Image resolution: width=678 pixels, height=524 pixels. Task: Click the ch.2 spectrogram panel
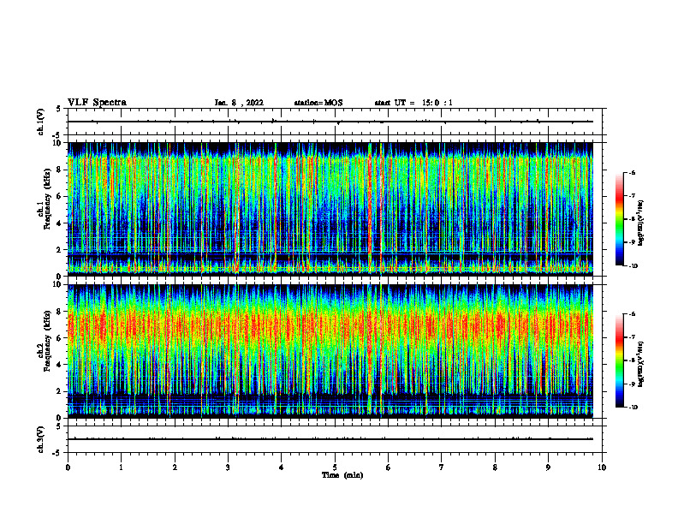(330, 351)
